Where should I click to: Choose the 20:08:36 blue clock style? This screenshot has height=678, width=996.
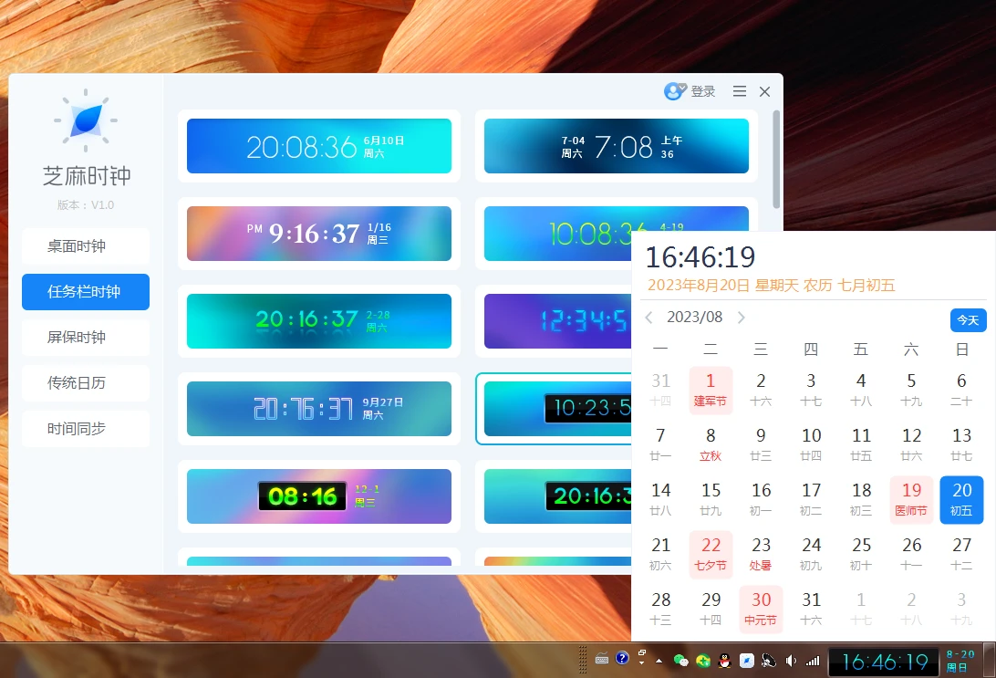point(319,146)
